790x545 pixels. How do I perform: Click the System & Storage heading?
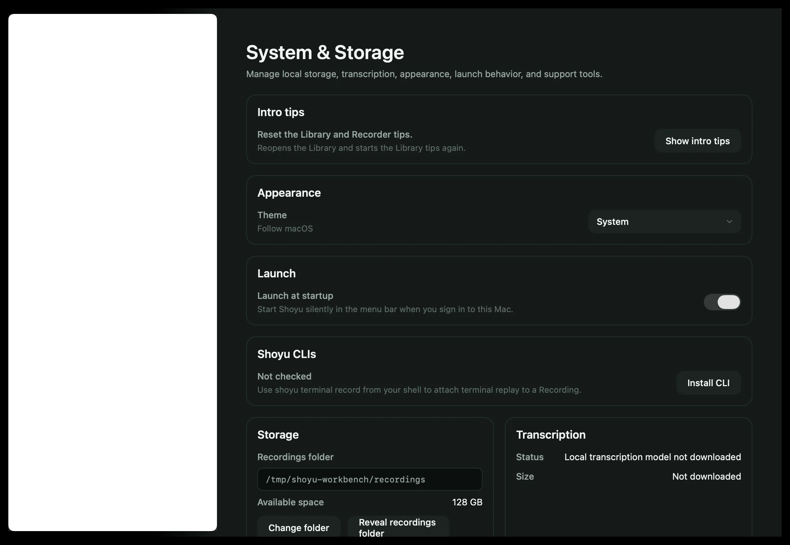325,52
